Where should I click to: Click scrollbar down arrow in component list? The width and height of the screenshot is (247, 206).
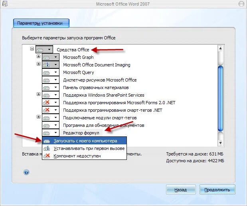click(221, 143)
